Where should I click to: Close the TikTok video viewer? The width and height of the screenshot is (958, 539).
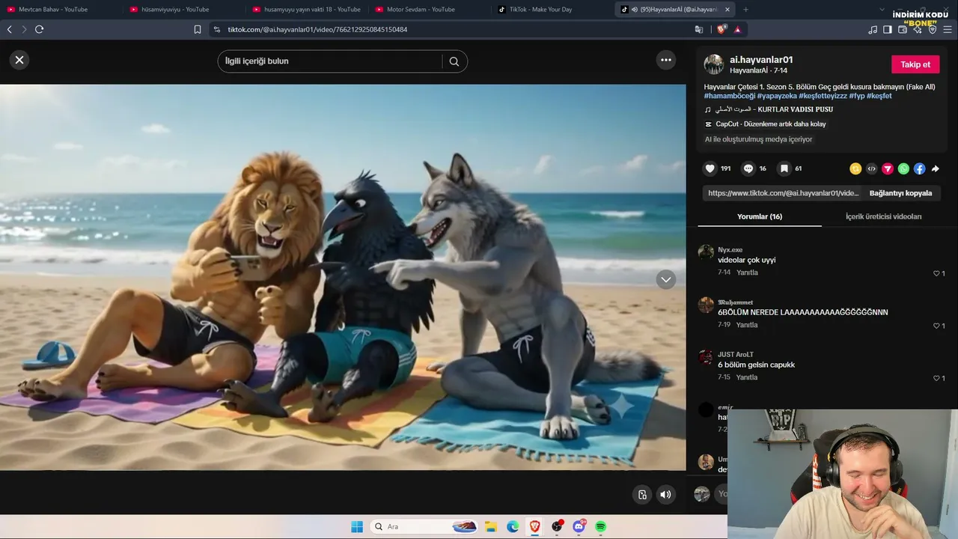click(19, 60)
